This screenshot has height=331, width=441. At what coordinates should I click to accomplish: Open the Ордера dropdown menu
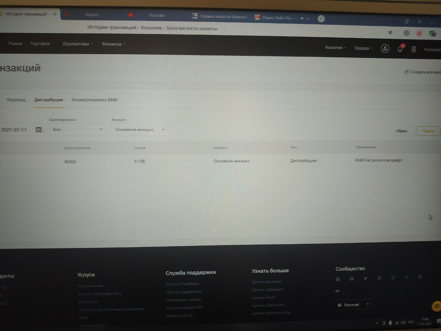click(363, 48)
